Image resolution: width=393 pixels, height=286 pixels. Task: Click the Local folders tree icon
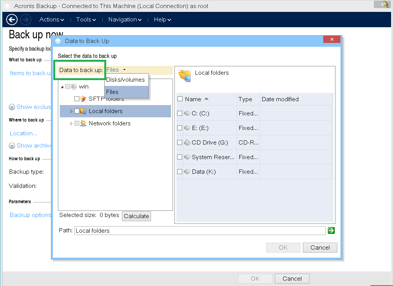tap(83, 111)
